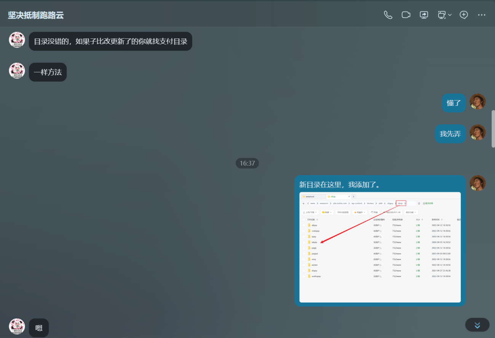
Task: Click the chat's vertical scrollbar thumb
Action: click(493, 129)
